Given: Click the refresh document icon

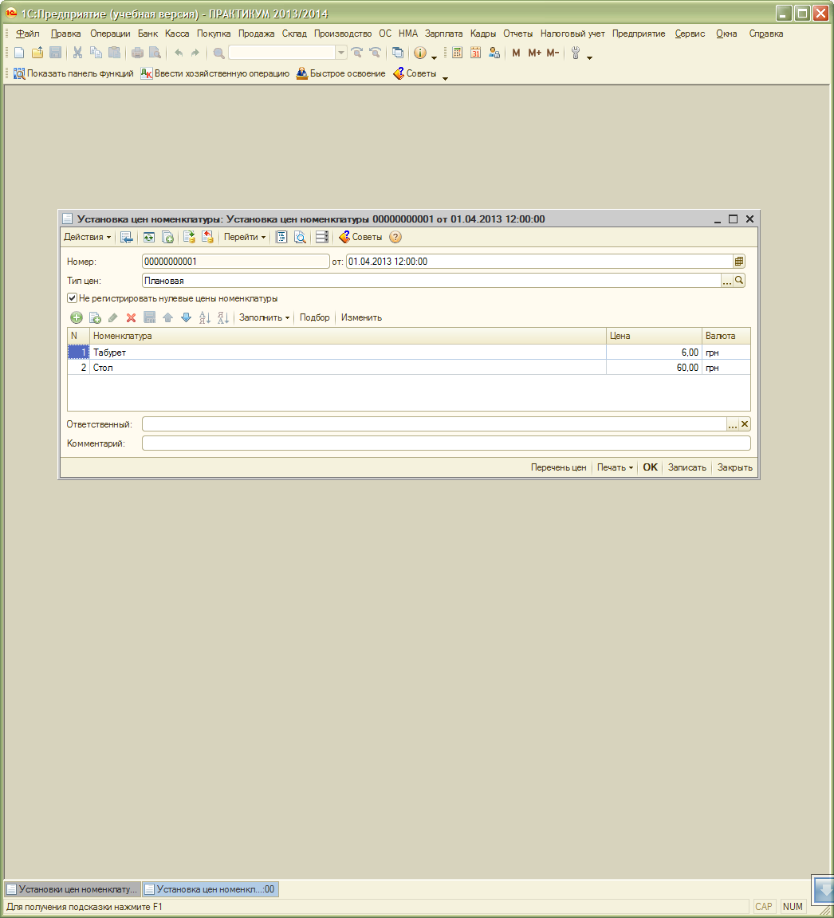Looking at the screenshot, I should point(149,237).
